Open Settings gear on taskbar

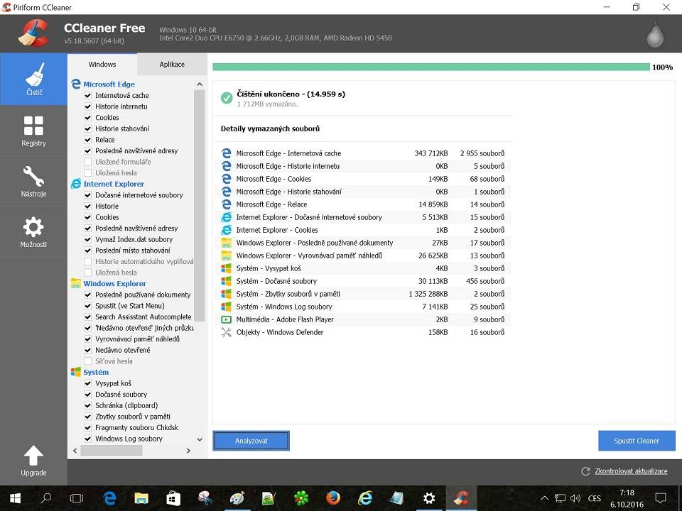point(429,498)
